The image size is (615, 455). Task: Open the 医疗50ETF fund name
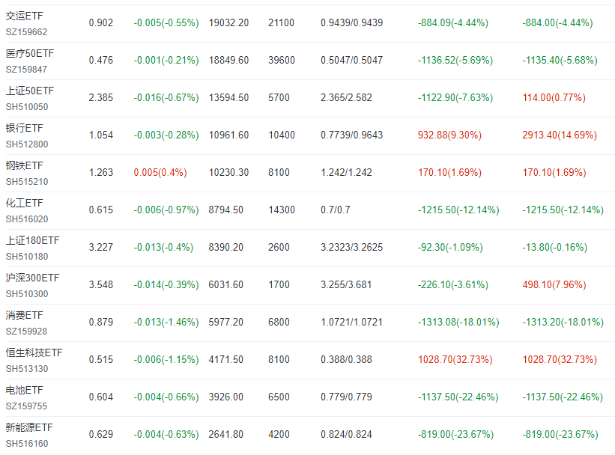(x=30, y=53)
